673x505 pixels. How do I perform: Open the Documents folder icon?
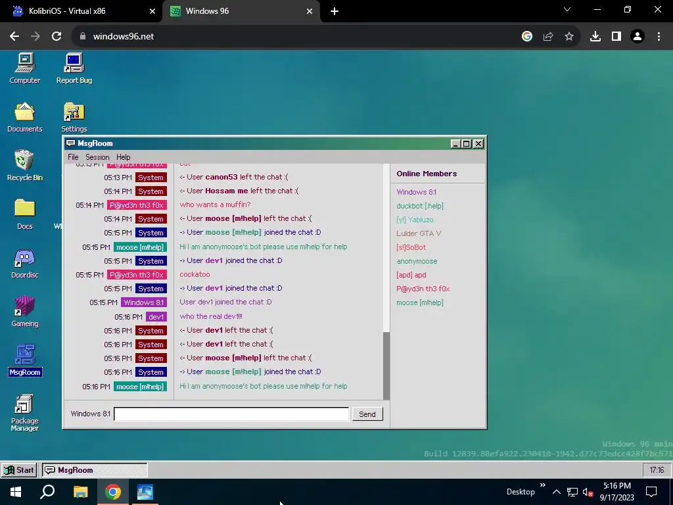[24, 117]
